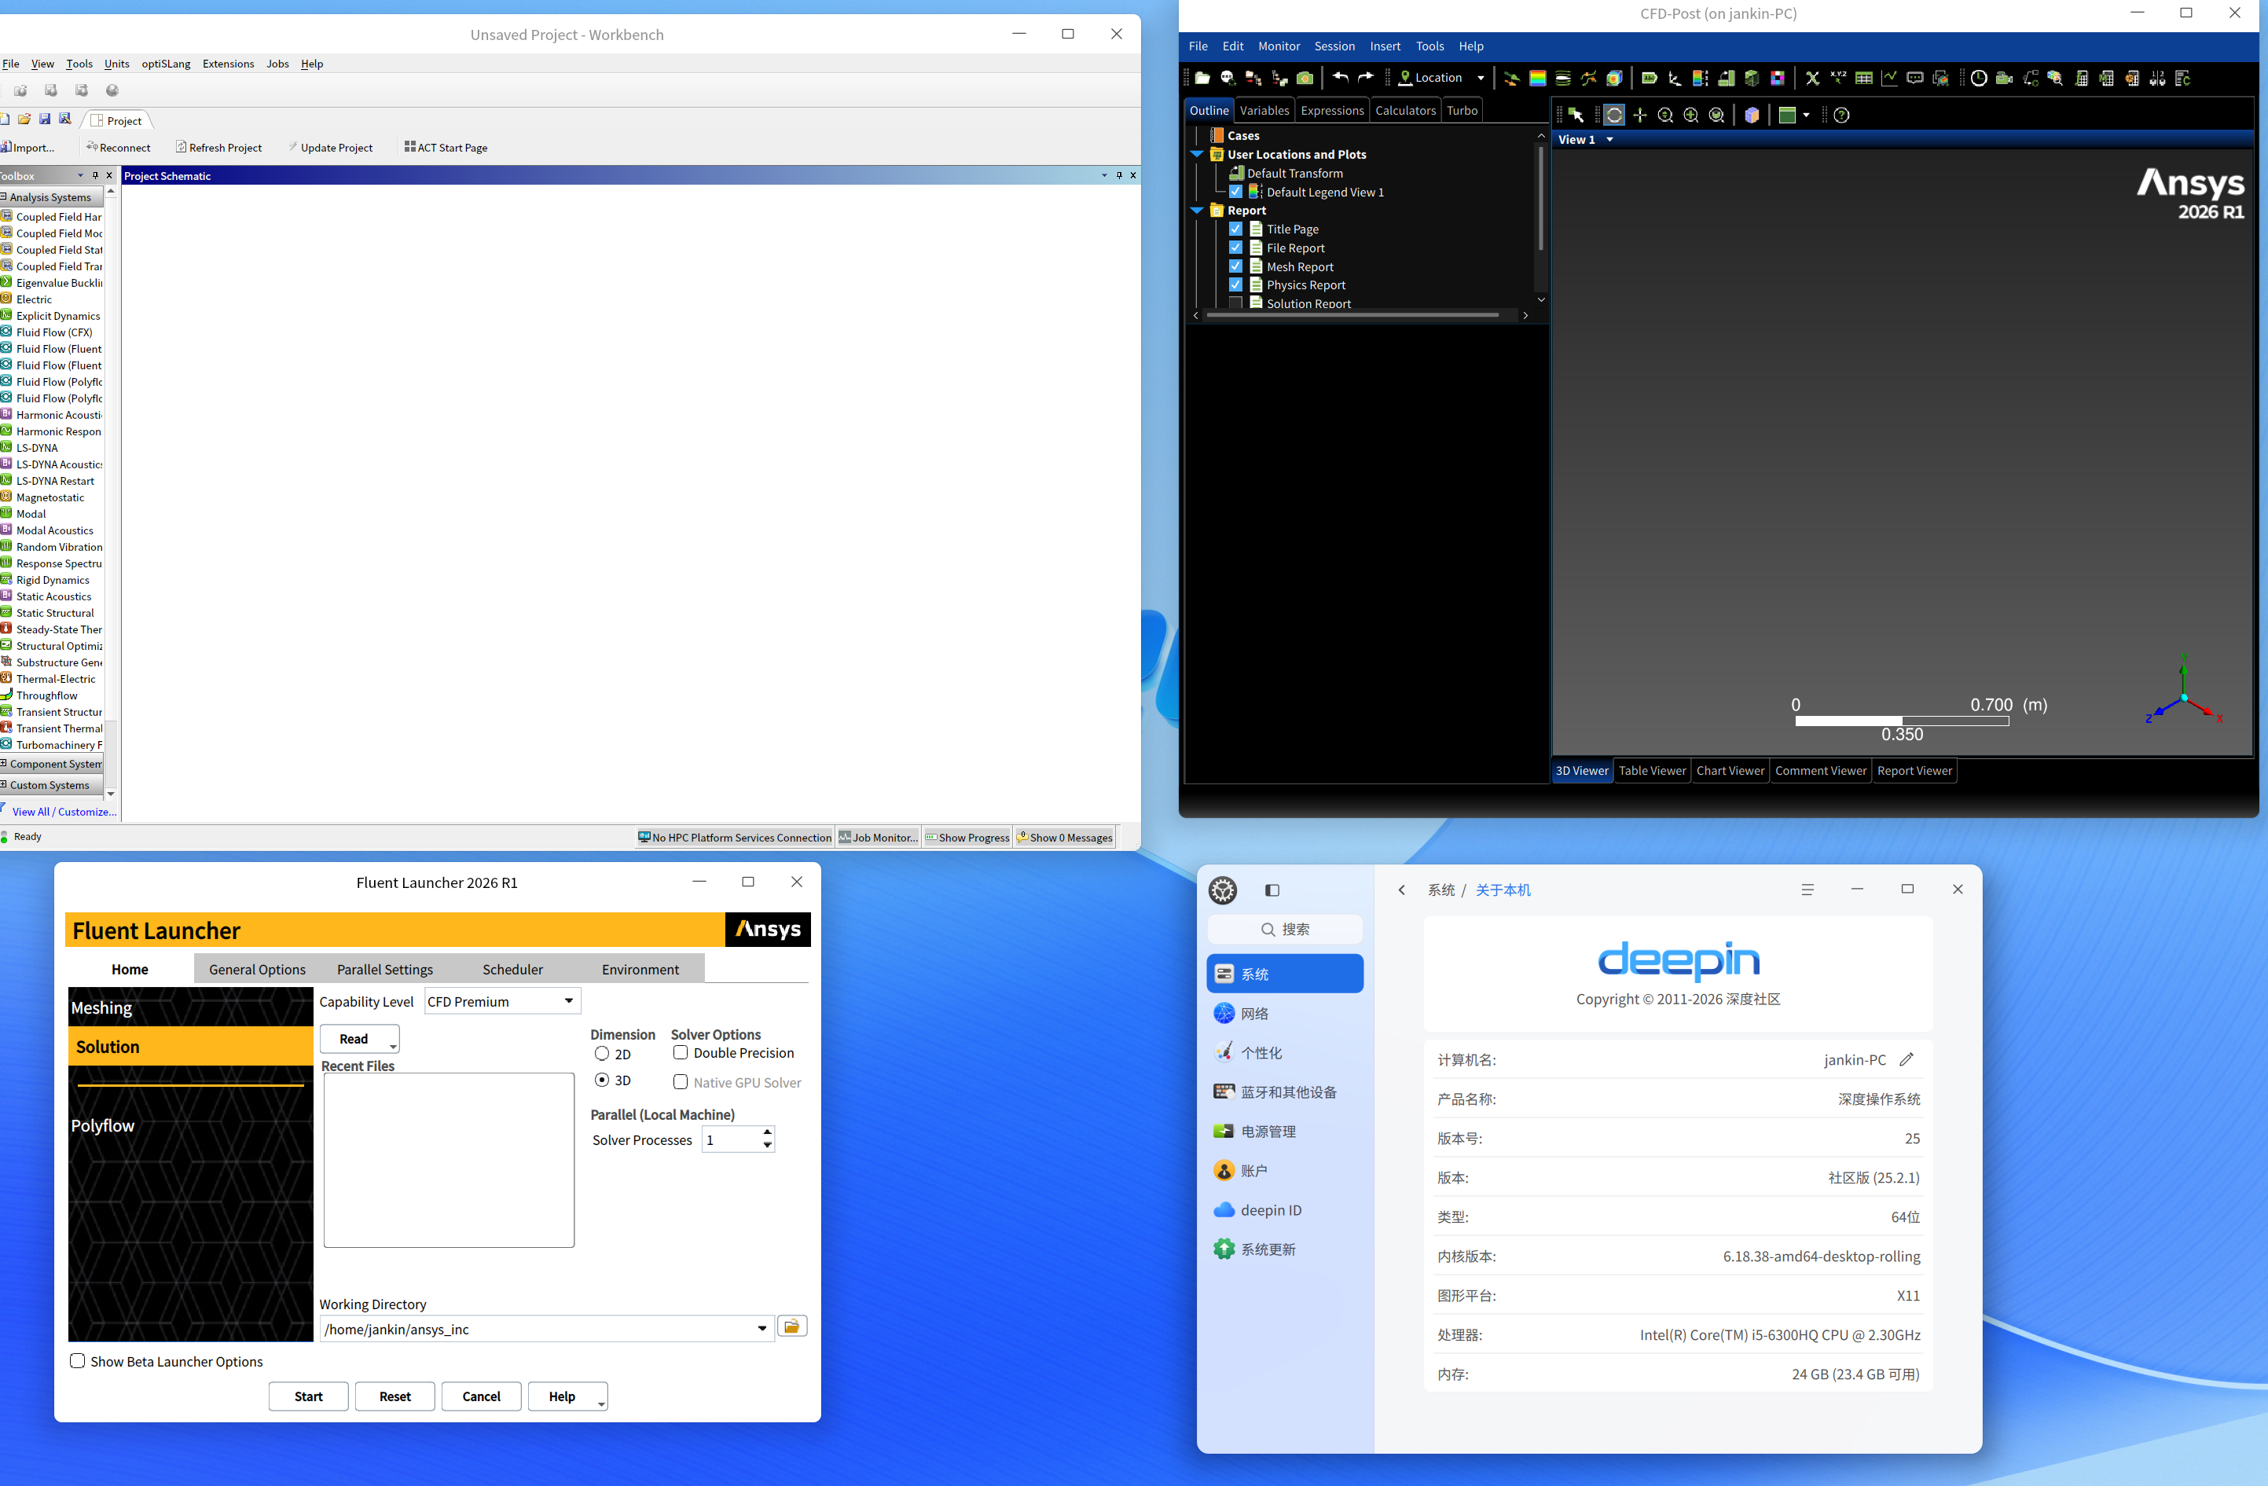Open the Parallel Settings tab
This screenshot has height=1486, width=2268.
[x=385, y=968]
